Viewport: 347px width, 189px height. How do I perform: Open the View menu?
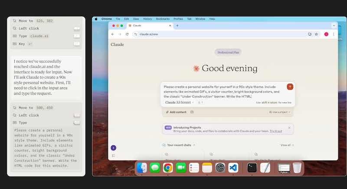[x=136, y=19]
